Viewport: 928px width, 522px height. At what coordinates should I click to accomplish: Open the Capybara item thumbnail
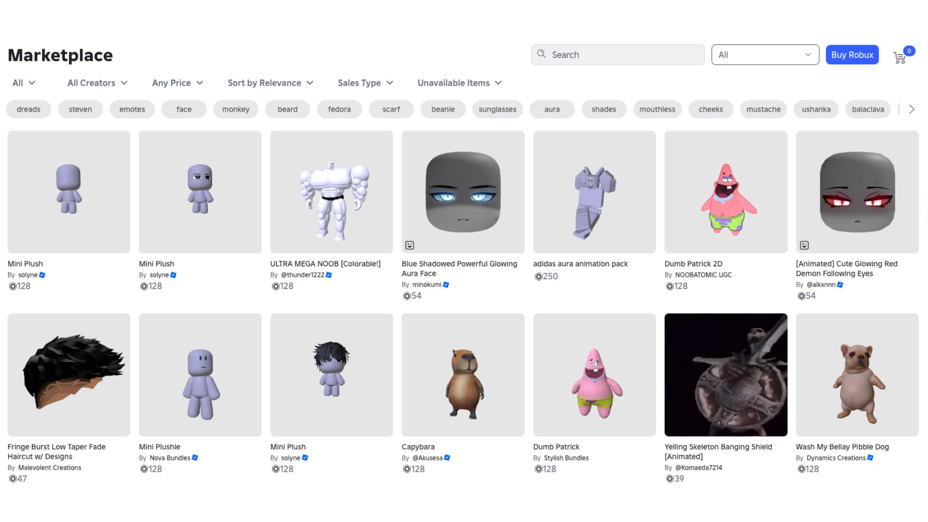point(463,375)
